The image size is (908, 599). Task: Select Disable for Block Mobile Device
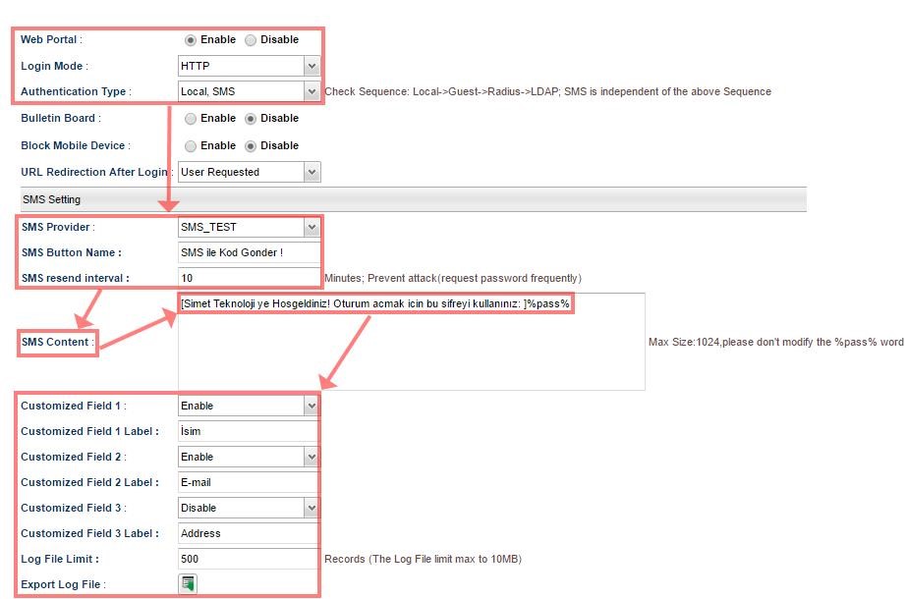[251, 146]
